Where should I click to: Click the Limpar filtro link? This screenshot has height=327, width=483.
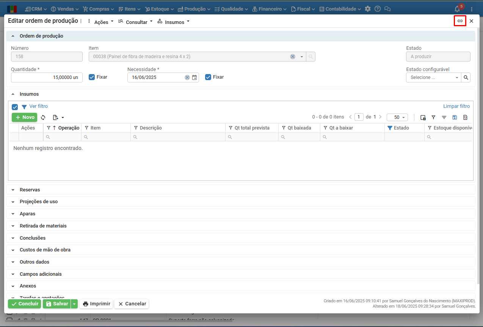(456, 106)
